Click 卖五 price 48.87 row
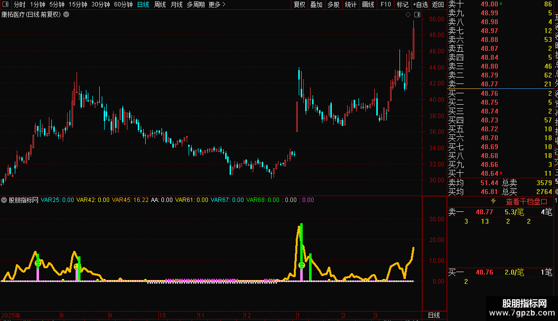This screenshot has width=558, height=321. pos(500,49)
